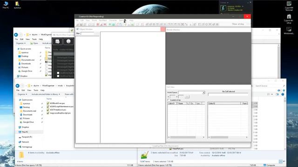Switch to details view icon in status bar
The width and height of the screenshot is (298, 167).
(280, 161)
